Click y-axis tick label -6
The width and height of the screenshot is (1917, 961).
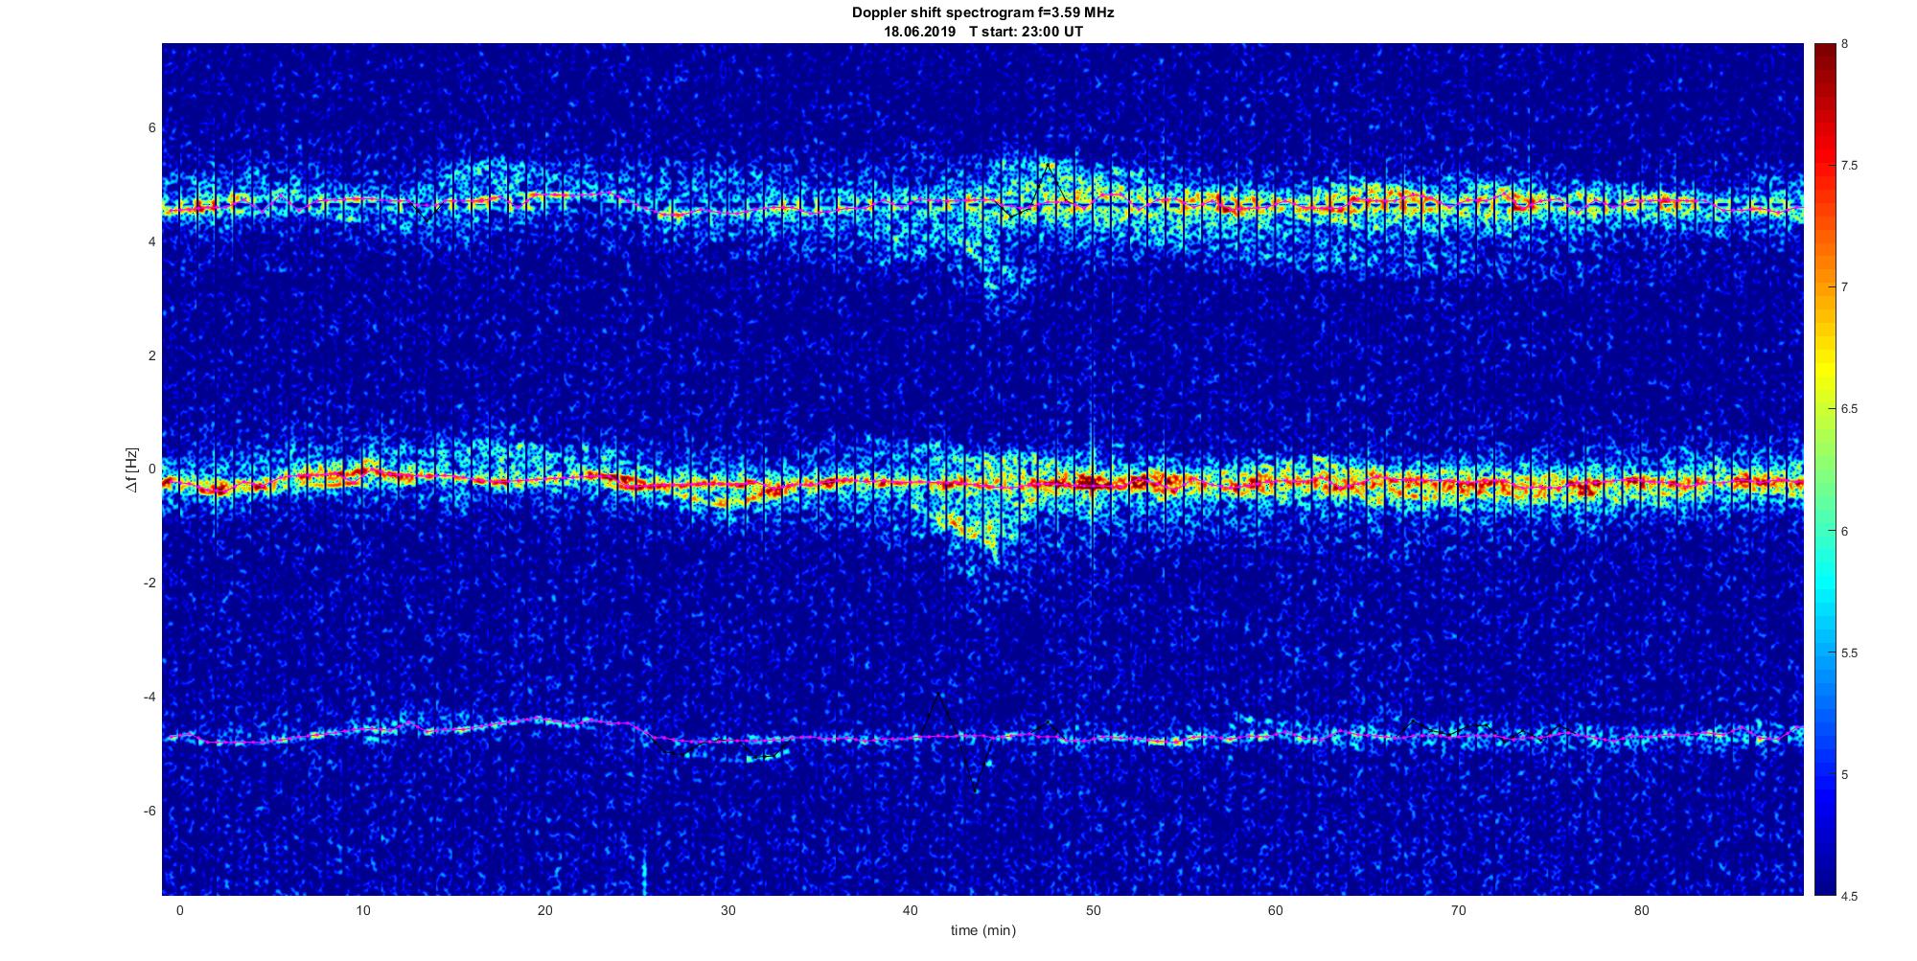click(150, 812)
